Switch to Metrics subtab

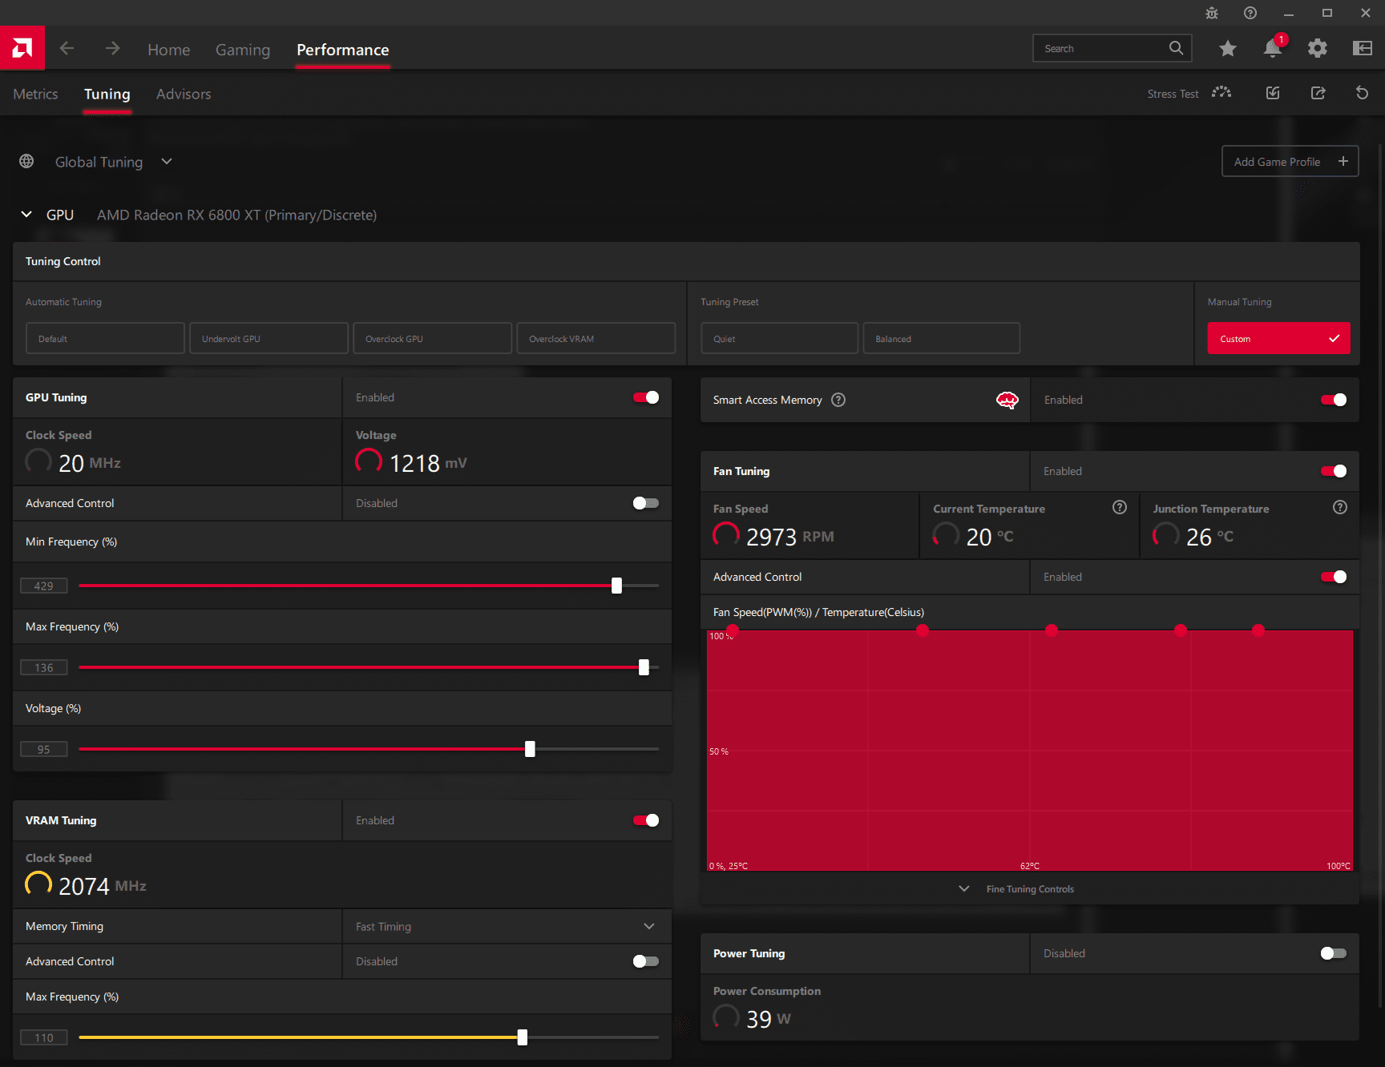click(x=35, y=94)
